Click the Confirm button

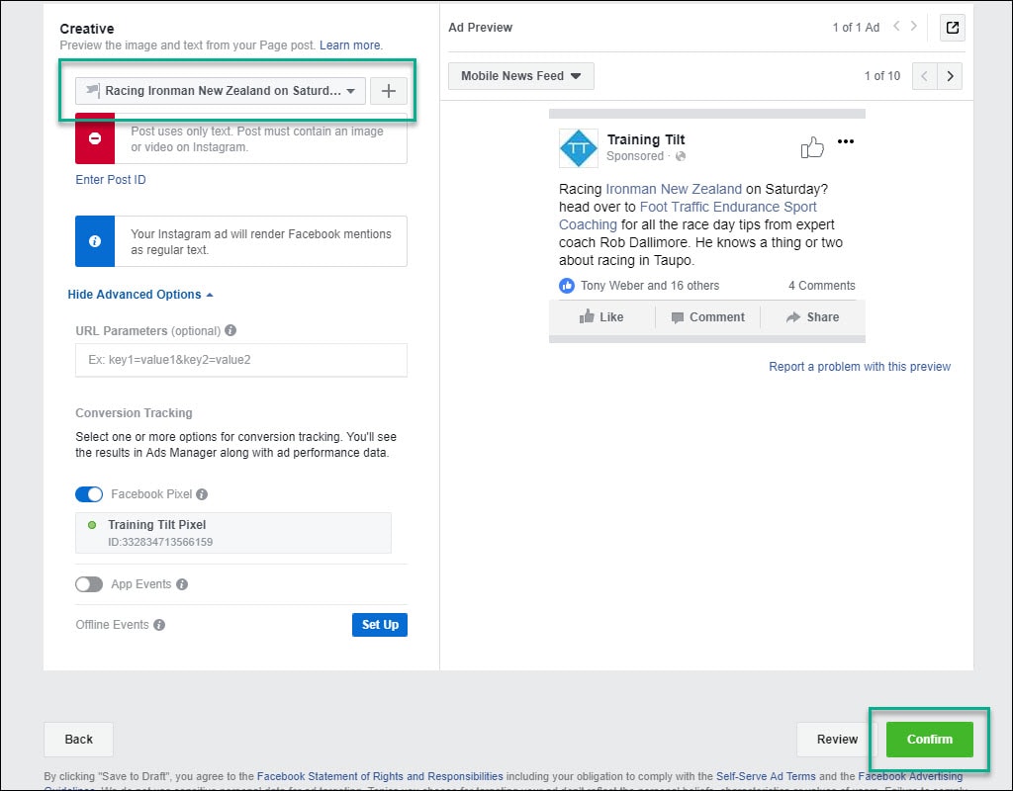coord(929,740)
